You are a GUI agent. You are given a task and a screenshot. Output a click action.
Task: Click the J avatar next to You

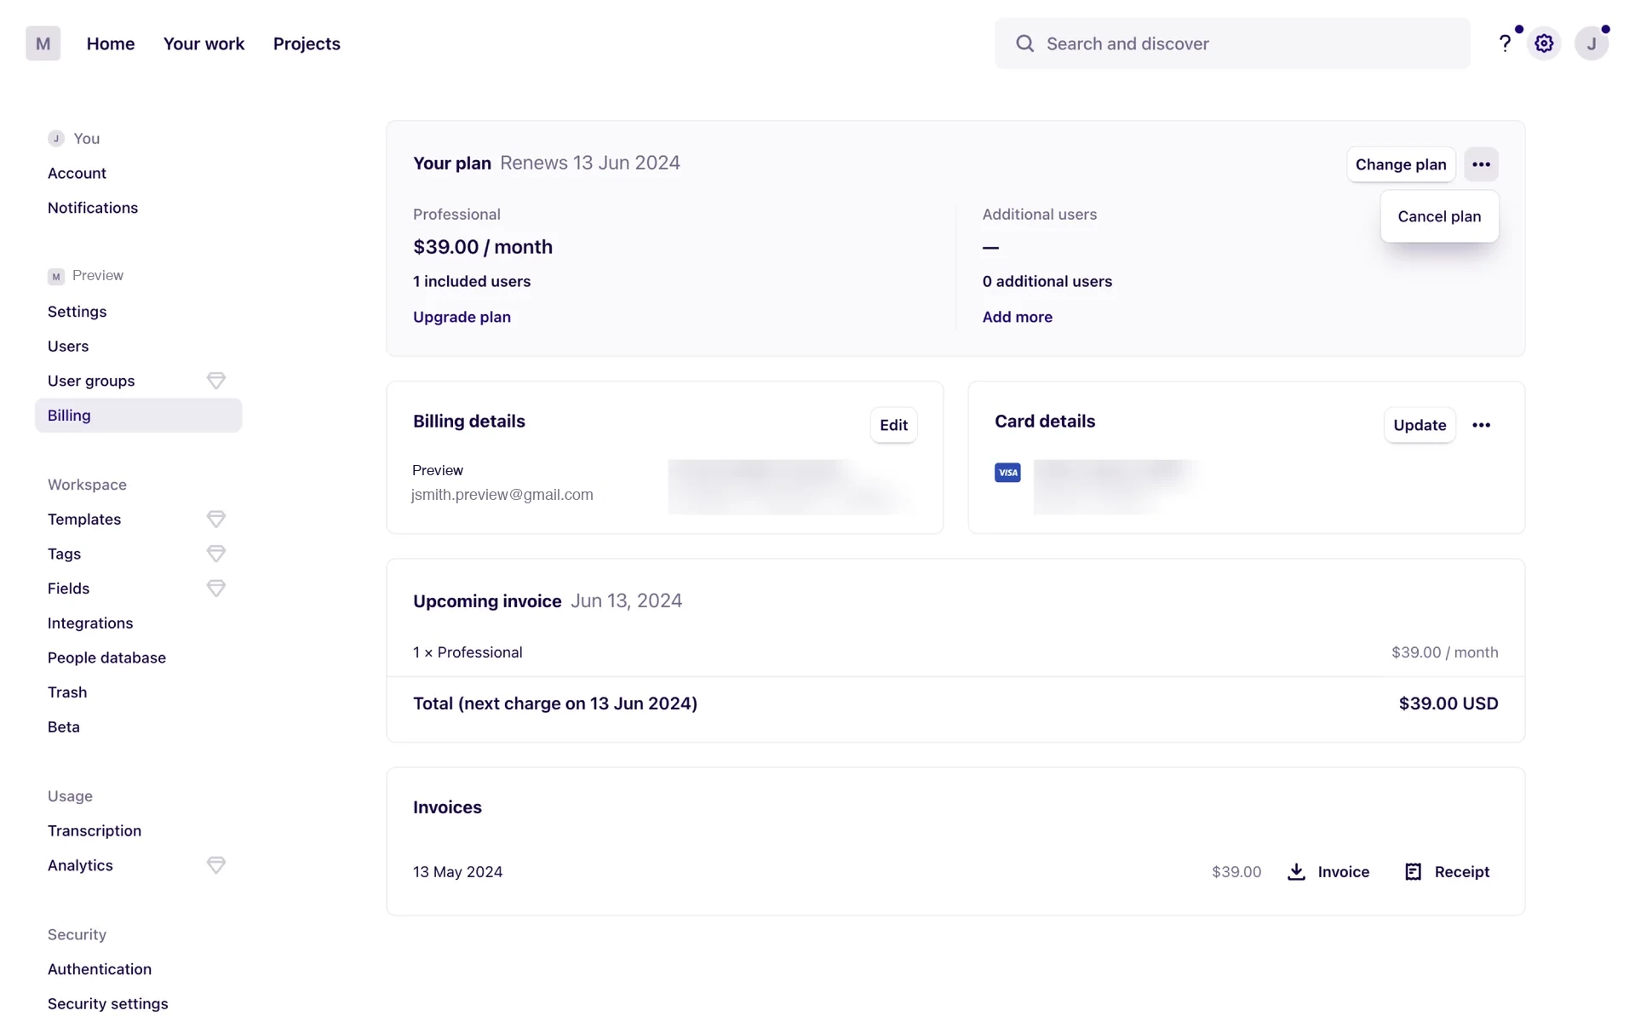click(56, 139)
